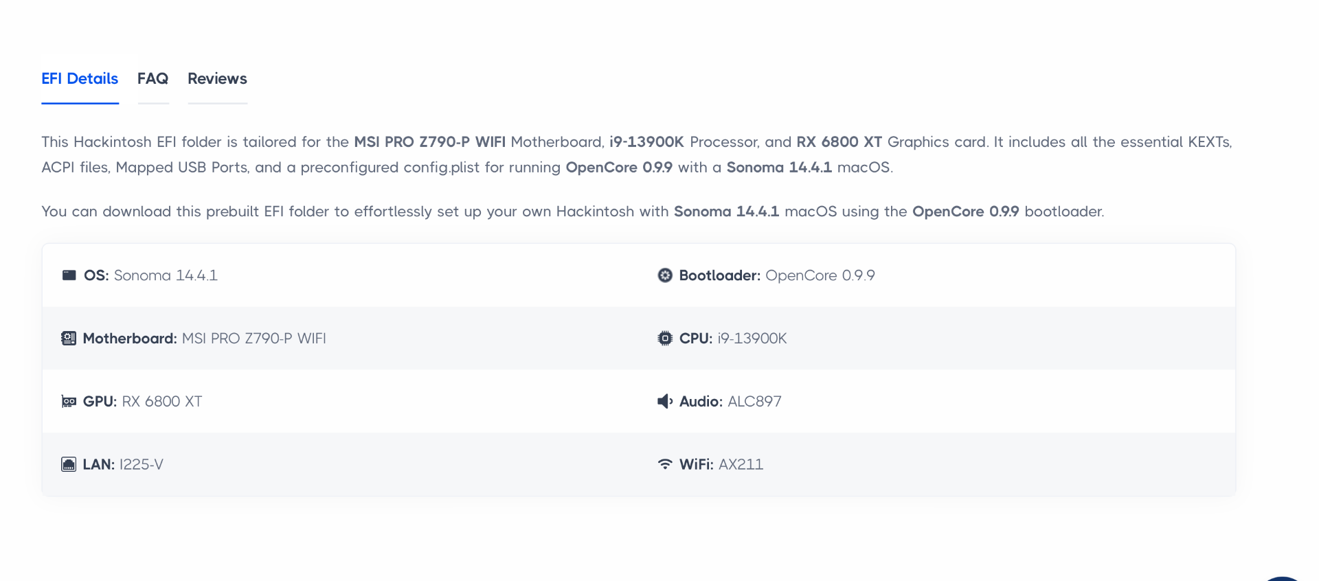Click the WiFi signal icon
1319x581 pixels.
pos(665,464)
